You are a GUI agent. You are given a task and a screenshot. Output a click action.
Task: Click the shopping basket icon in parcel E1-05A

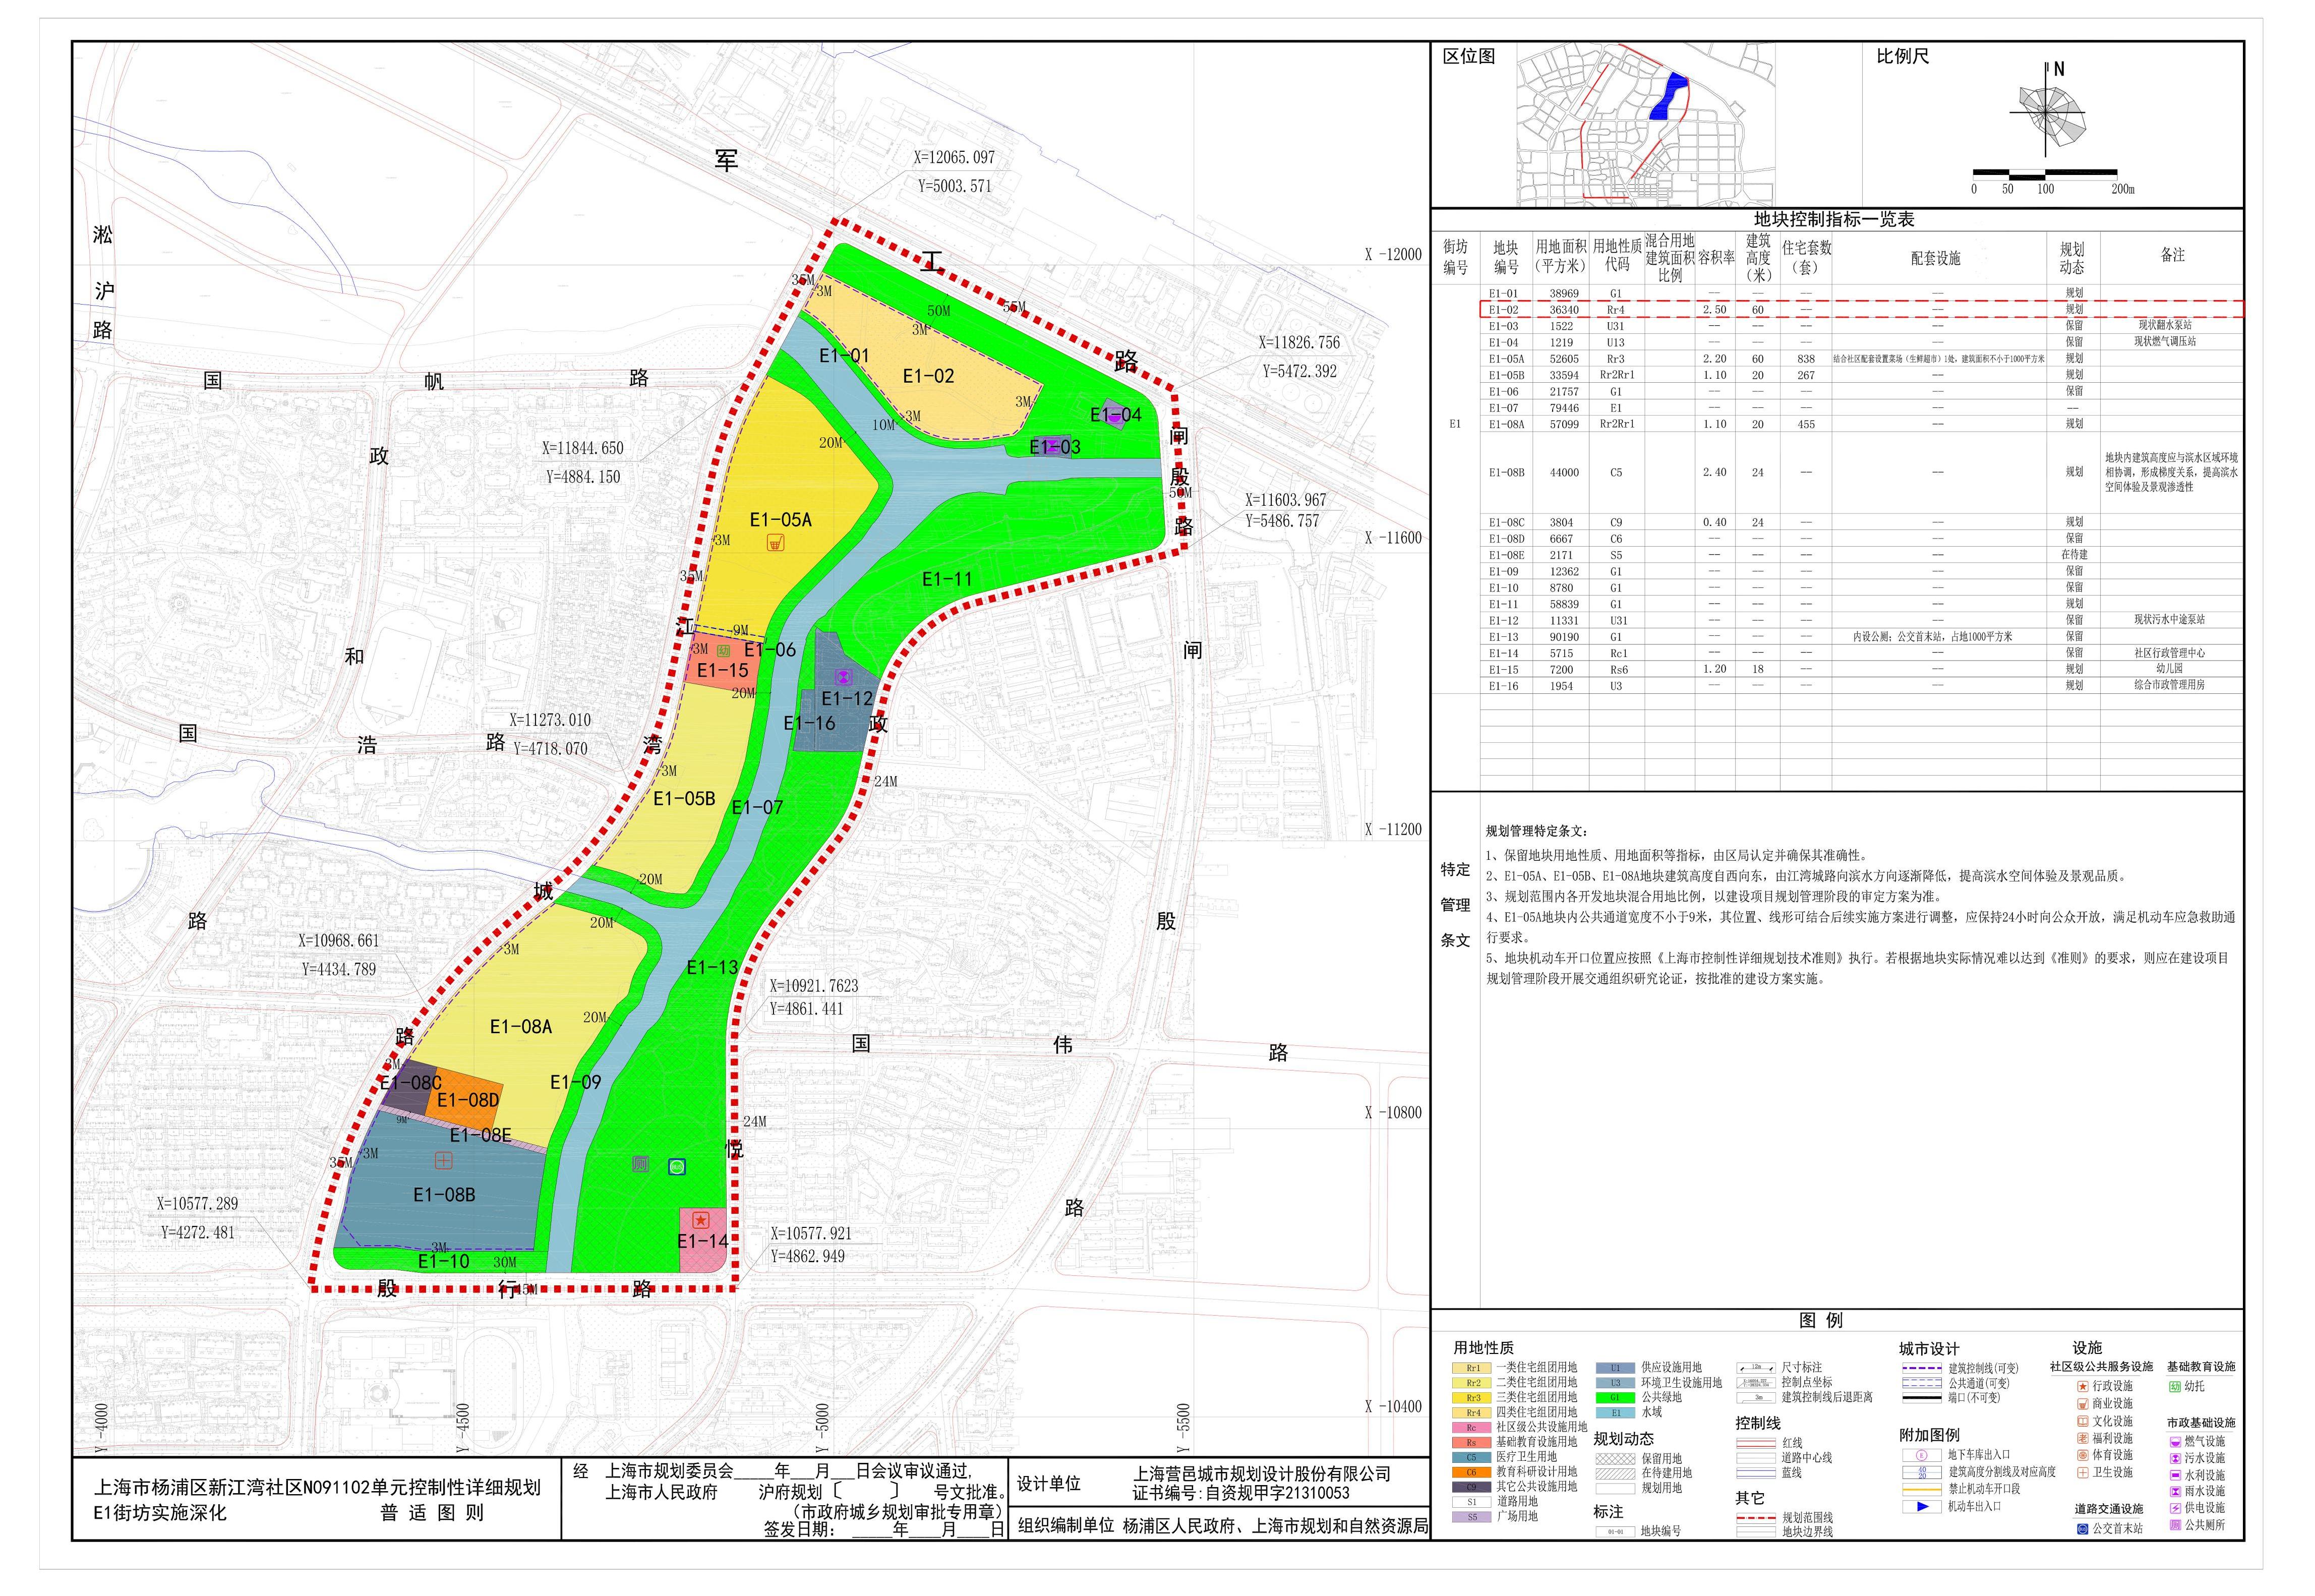(775, 543)
